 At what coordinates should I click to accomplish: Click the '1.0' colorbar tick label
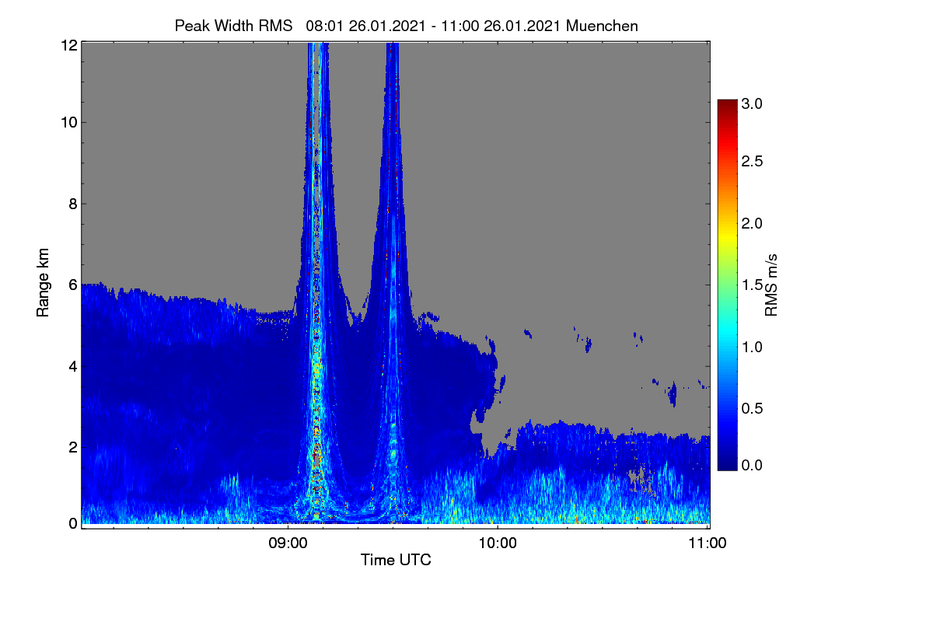pos(753,346)
